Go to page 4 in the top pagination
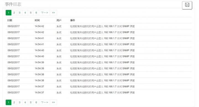Viewport: 199px width, 107px height. click(x=25, y=13)
